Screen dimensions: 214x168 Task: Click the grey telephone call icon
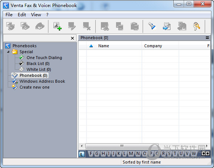(40, 26)
